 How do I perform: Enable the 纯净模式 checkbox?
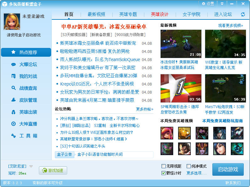click(x=189, y=166)
